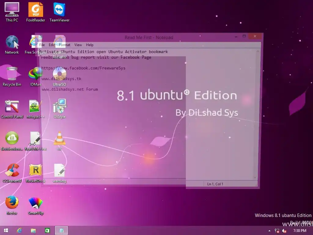The height and width of the screenshot is (235, 313).
Task: Open the Notepad Format menu
Action: [x=64, y=45]
